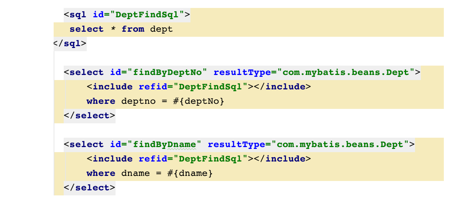Click the closing </sql> tag
Image resolution: width=473 pixels, height=199 pixels.
pyautogui.click(x=70, y=44)
